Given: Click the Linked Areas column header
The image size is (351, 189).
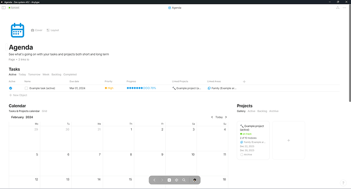Looking at the screenshot, I should 214,82.
